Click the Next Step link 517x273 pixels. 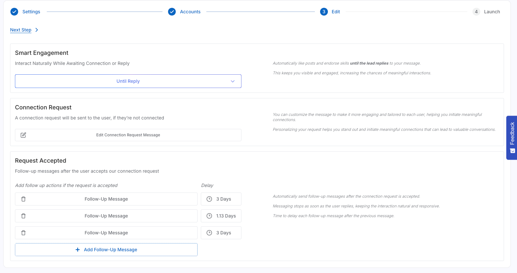pos(21,30)
